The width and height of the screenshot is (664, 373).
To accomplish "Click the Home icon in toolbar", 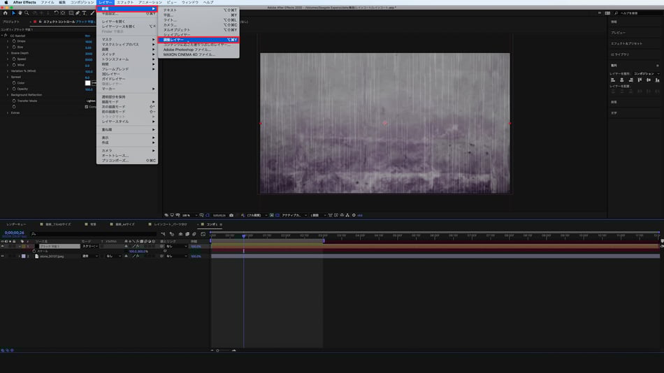I will pos(5,13).
